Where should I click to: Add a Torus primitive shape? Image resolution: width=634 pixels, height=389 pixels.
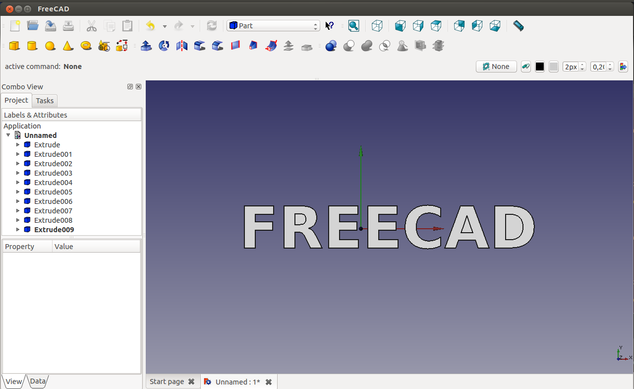click(x=86, y=46)
